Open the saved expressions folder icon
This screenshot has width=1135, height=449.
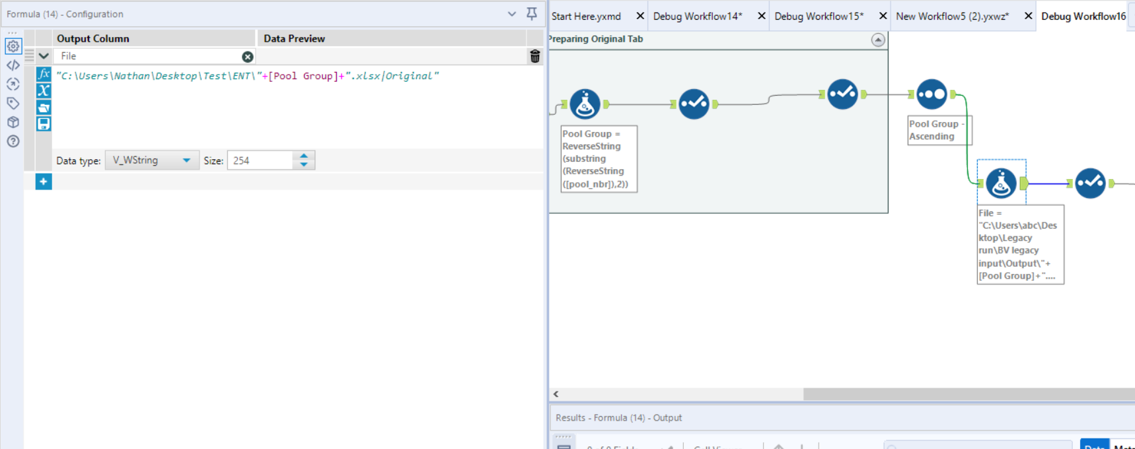44,107
